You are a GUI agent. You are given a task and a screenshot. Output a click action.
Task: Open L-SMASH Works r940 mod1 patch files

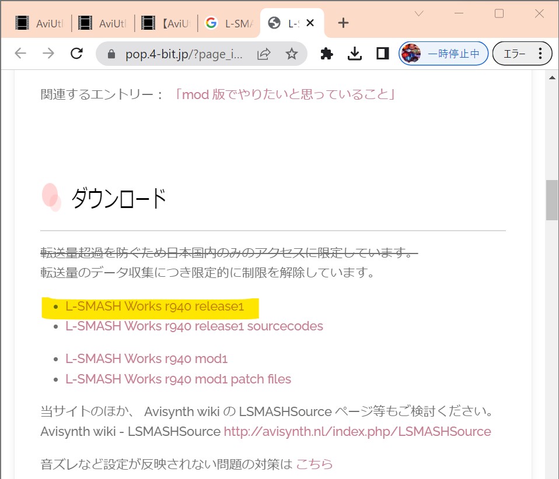(x=178, y=379)
